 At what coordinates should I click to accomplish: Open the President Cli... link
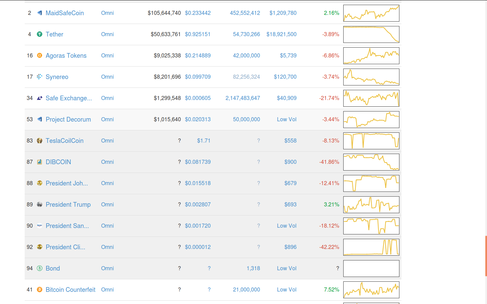(65, 247)
